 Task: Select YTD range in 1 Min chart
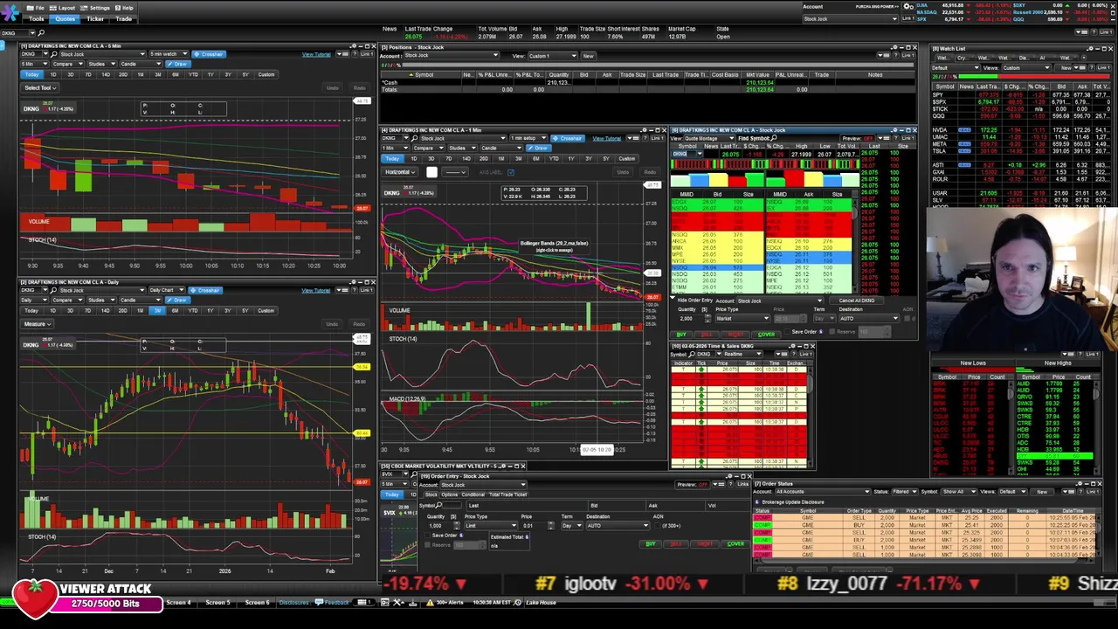coord(554,158)
